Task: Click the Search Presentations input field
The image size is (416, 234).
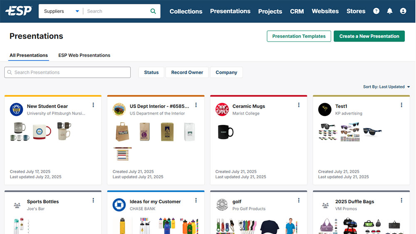Action: pos(67,72)
